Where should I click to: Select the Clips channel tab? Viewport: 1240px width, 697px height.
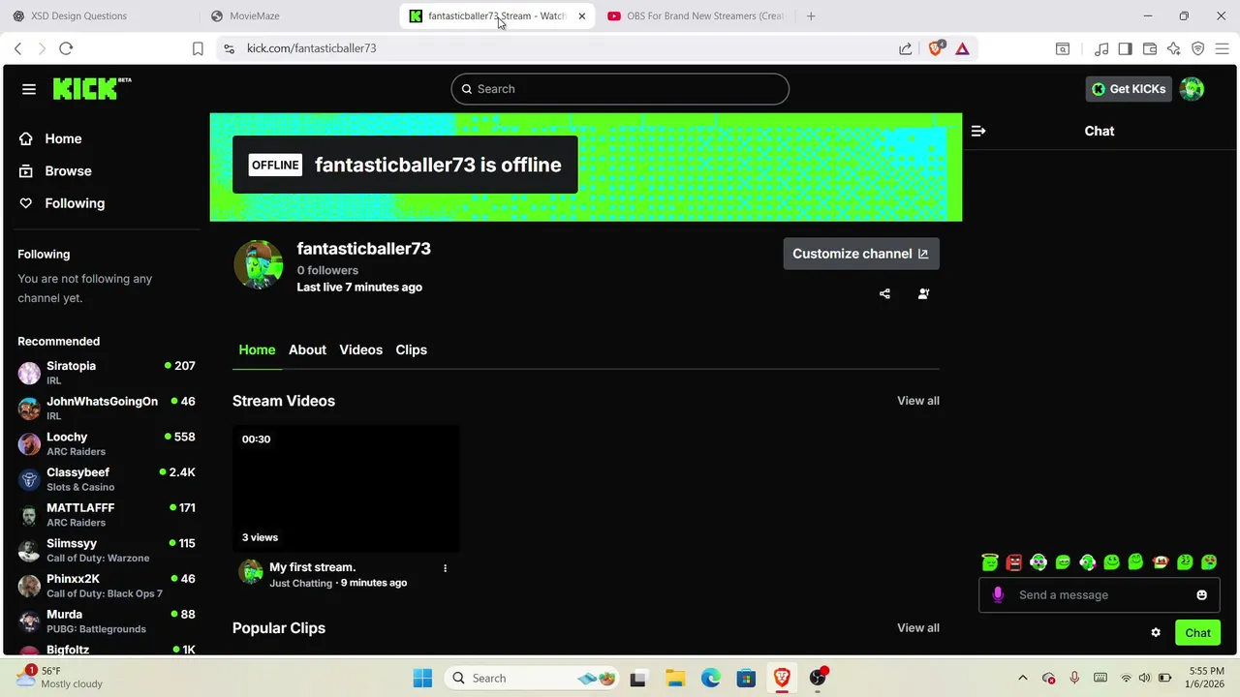[x=411, y=349]
